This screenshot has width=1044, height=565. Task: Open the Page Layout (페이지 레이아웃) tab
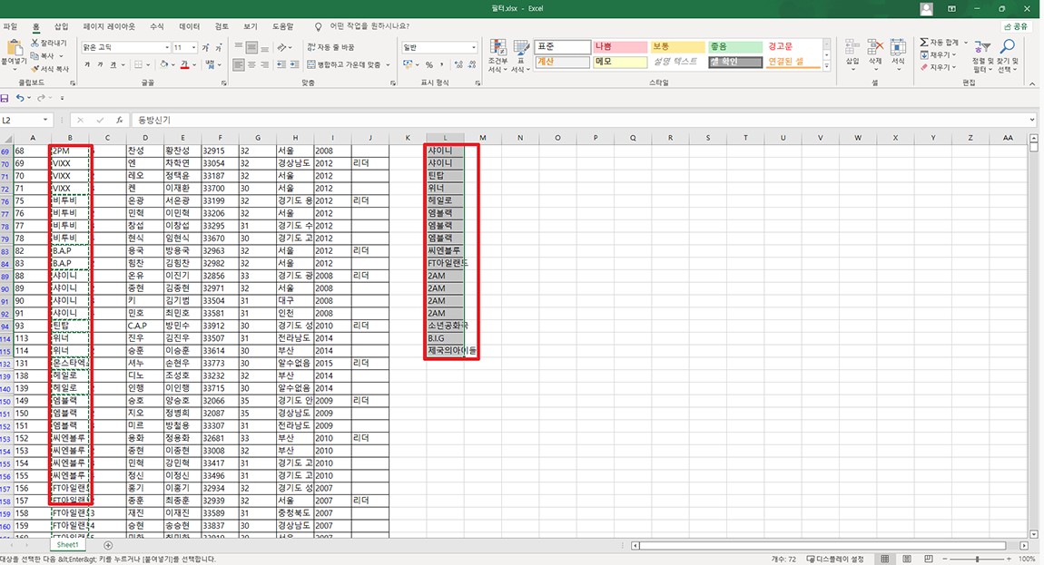coord(109,26)
